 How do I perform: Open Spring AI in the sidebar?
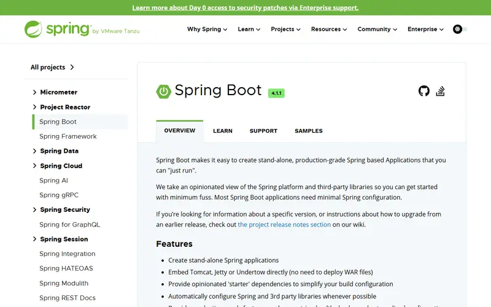click(x=53, y=181)
